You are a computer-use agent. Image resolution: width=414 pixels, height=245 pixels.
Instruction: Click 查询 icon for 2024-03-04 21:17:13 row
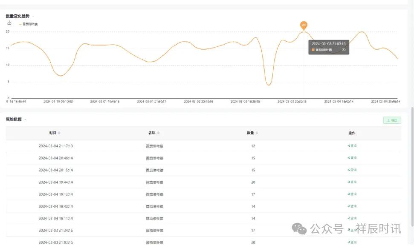coord(352,146)
